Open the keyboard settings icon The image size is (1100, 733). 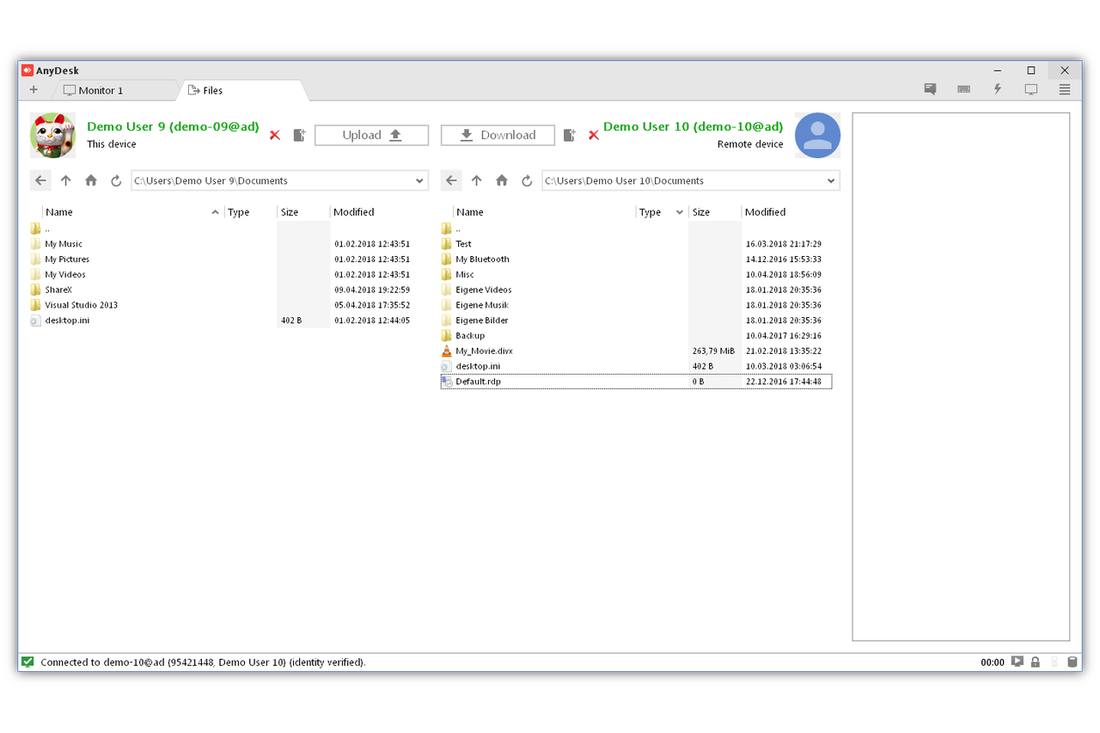tap(963, 89)
